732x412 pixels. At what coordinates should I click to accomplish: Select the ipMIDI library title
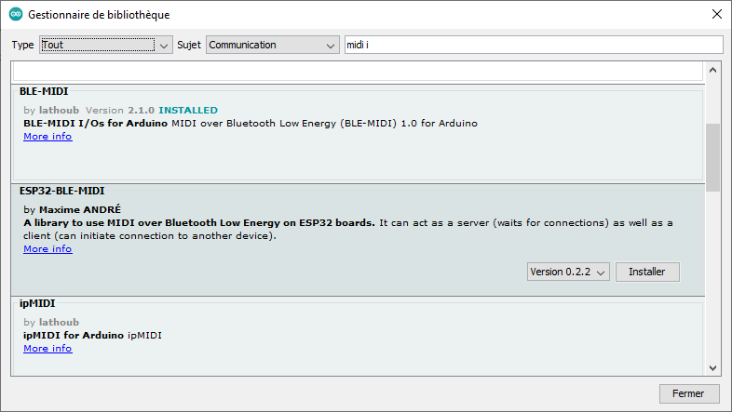37,303
